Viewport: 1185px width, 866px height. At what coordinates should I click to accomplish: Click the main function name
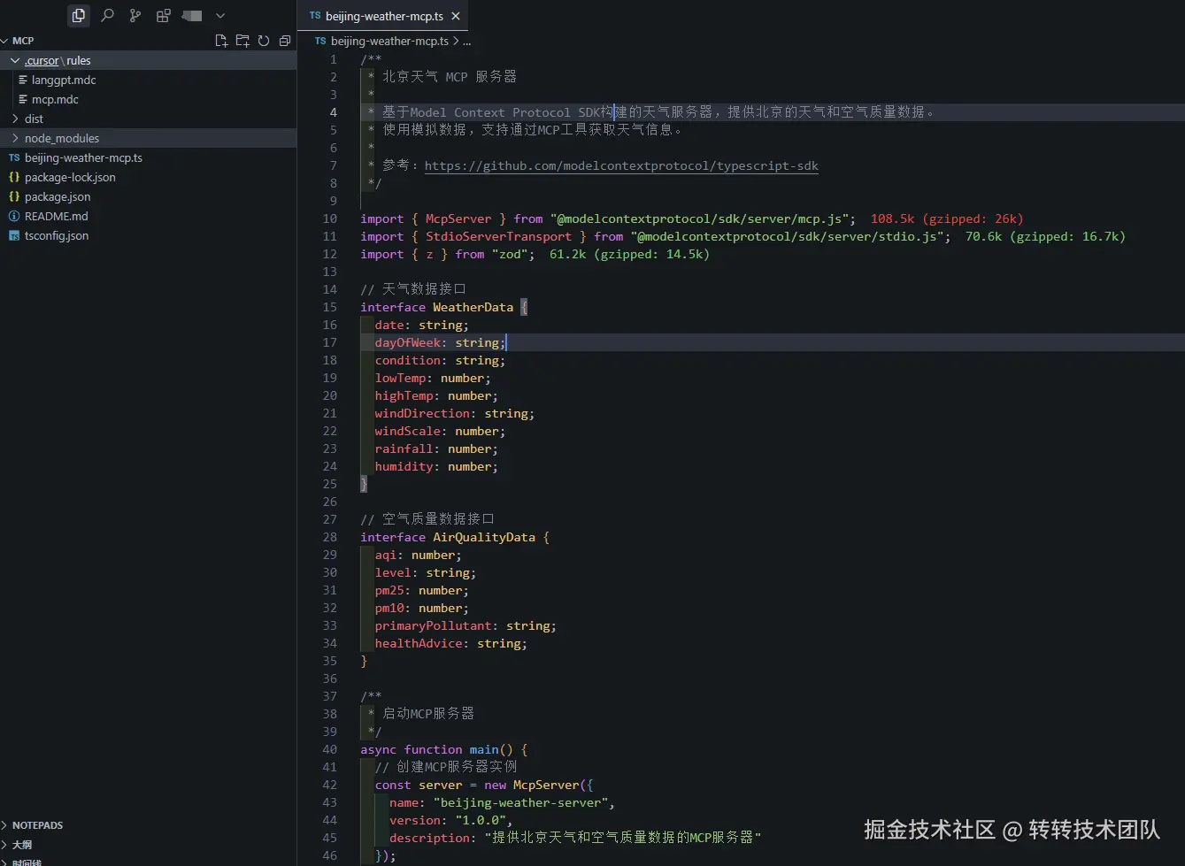pos(484,749)
